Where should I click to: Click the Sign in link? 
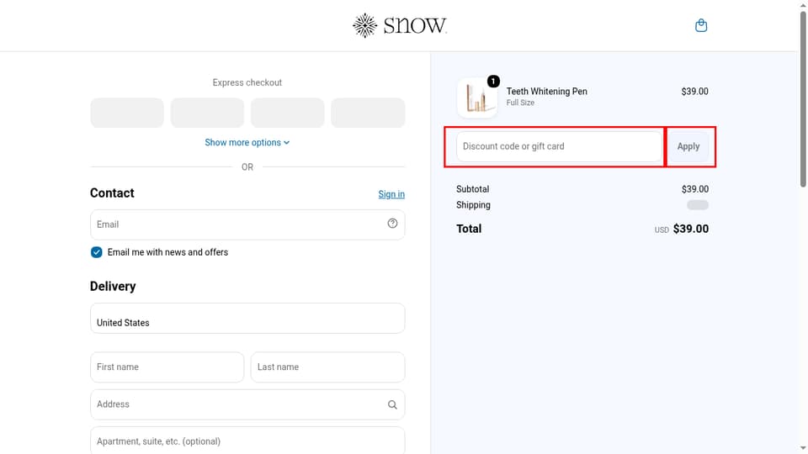391,194
